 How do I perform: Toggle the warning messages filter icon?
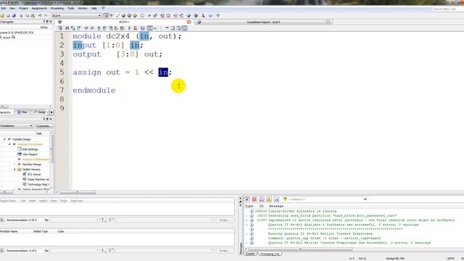click(x=269, y=199)
